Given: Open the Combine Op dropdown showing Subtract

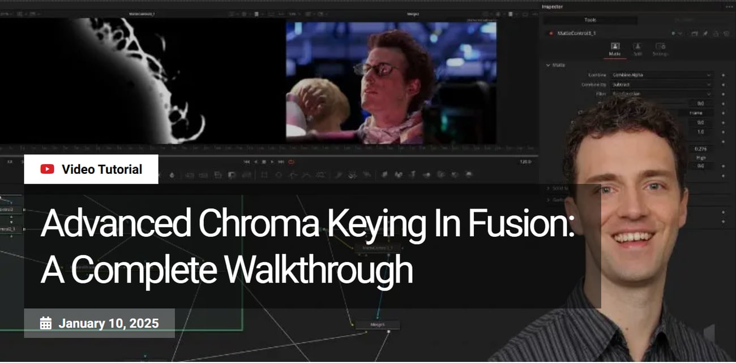Looking at the screenshot, I should pos(661,84).
